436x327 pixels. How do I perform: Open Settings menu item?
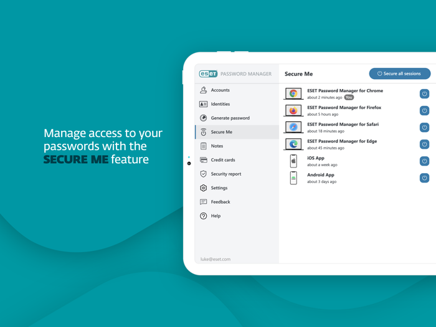[x=237, y=188]
